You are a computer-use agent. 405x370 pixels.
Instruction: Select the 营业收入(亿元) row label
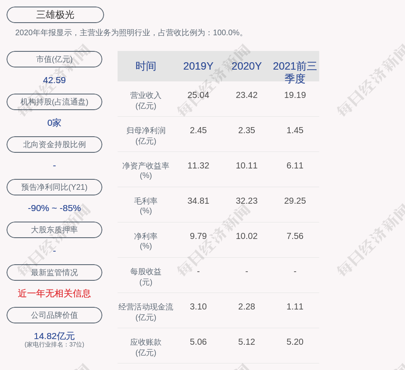tap(146, 101)
